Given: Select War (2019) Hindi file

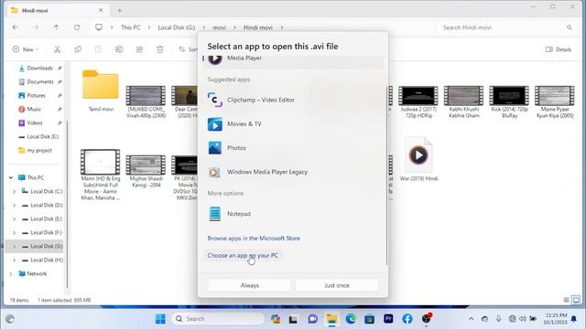Looking at the screenshot, I should (x=418, y=159).
